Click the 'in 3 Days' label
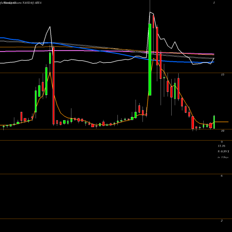 [x=223, y=157]
